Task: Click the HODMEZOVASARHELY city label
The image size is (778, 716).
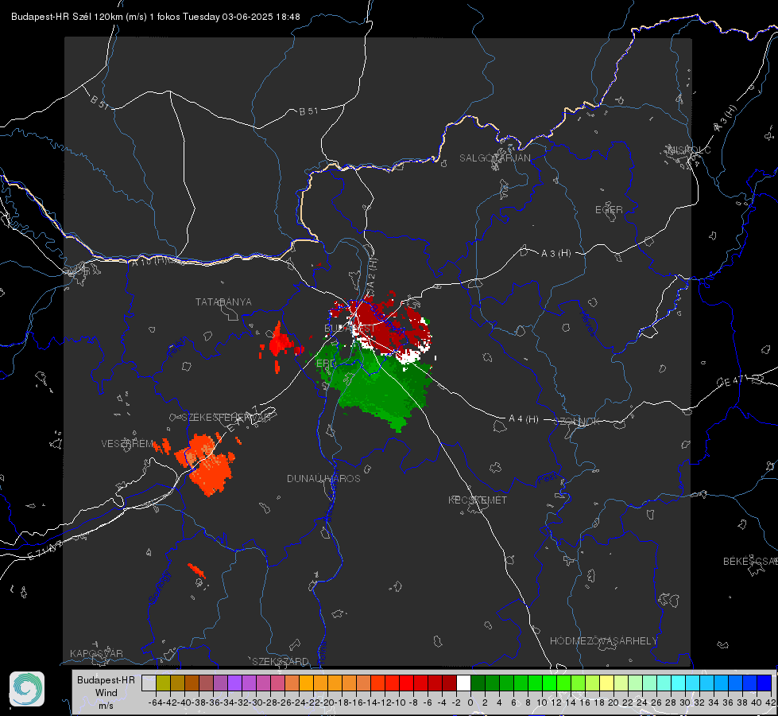Action: pos(603,641)
